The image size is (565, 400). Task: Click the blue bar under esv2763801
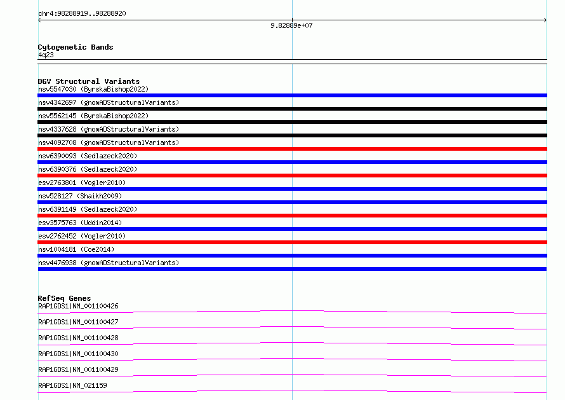[292, 189]
